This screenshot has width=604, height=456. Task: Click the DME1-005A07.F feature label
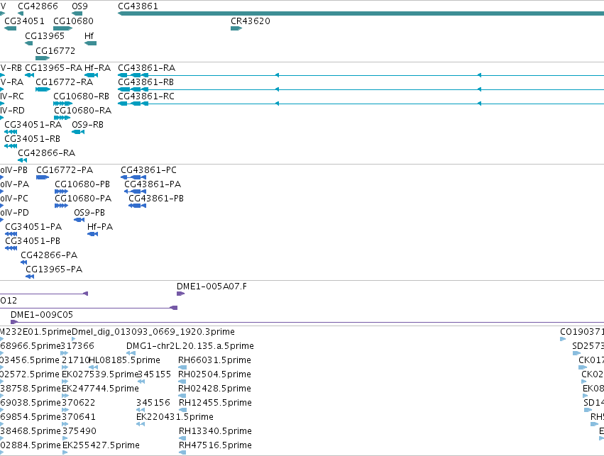click(212, 287)
